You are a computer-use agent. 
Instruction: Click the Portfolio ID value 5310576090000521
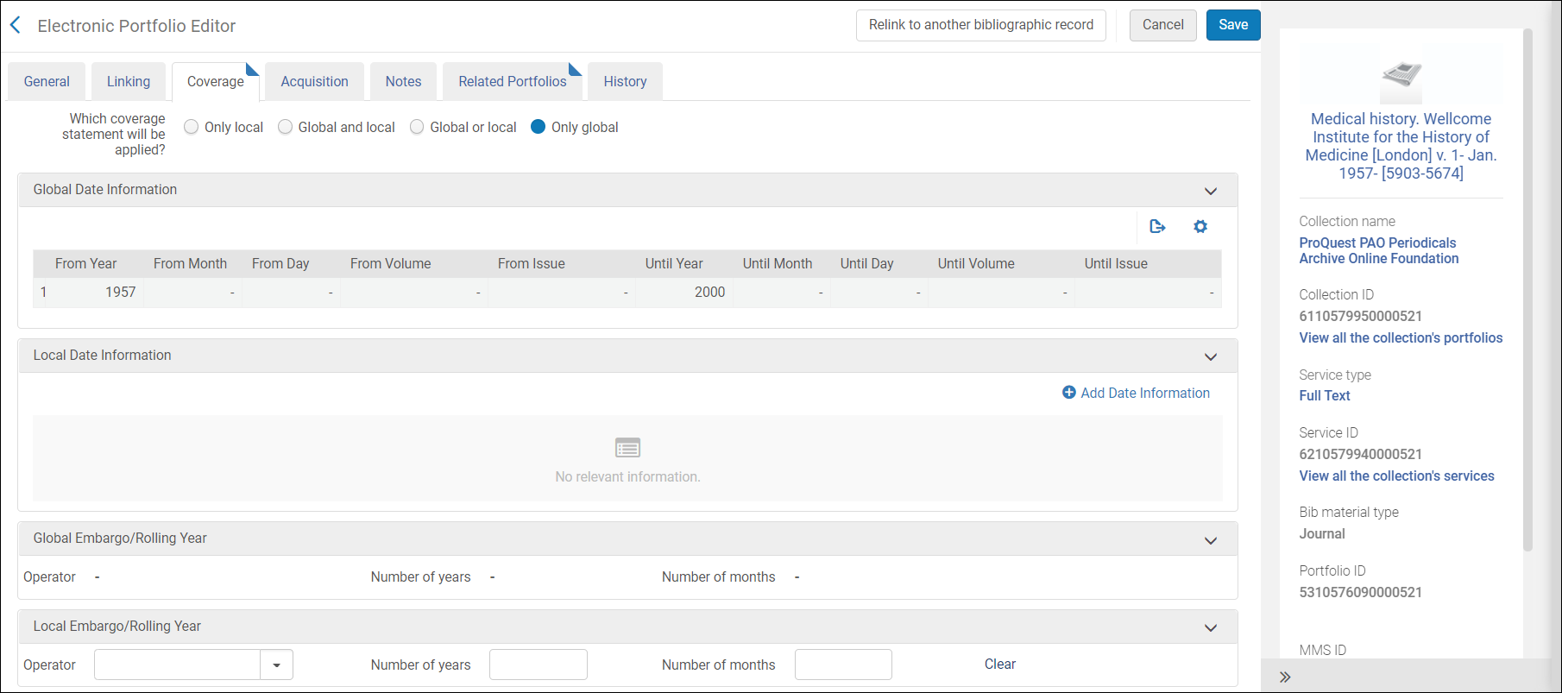pos(1361,592)
